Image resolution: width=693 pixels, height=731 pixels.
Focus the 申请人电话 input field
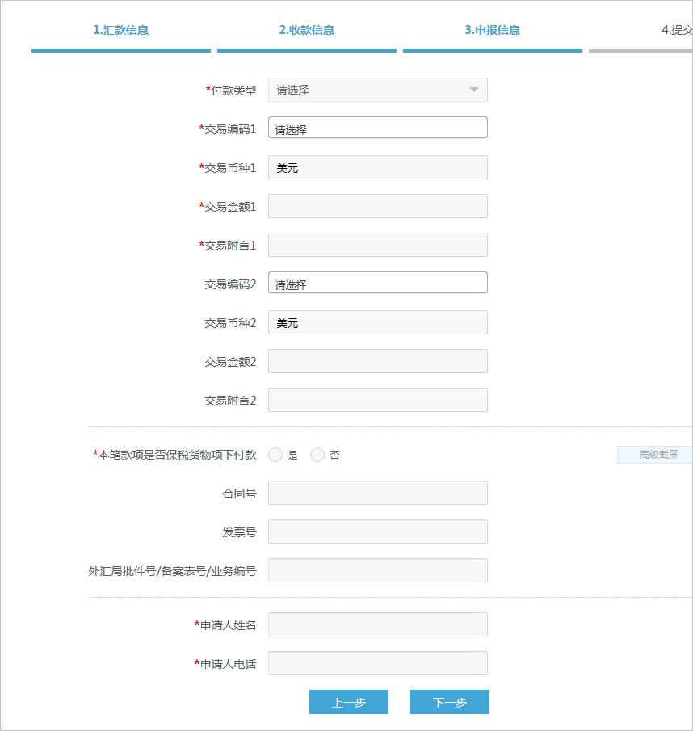377,663
